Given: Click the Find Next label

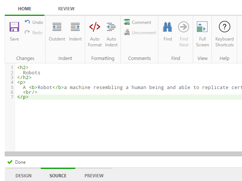Looking at the screenshot, I should pos(184,42).
